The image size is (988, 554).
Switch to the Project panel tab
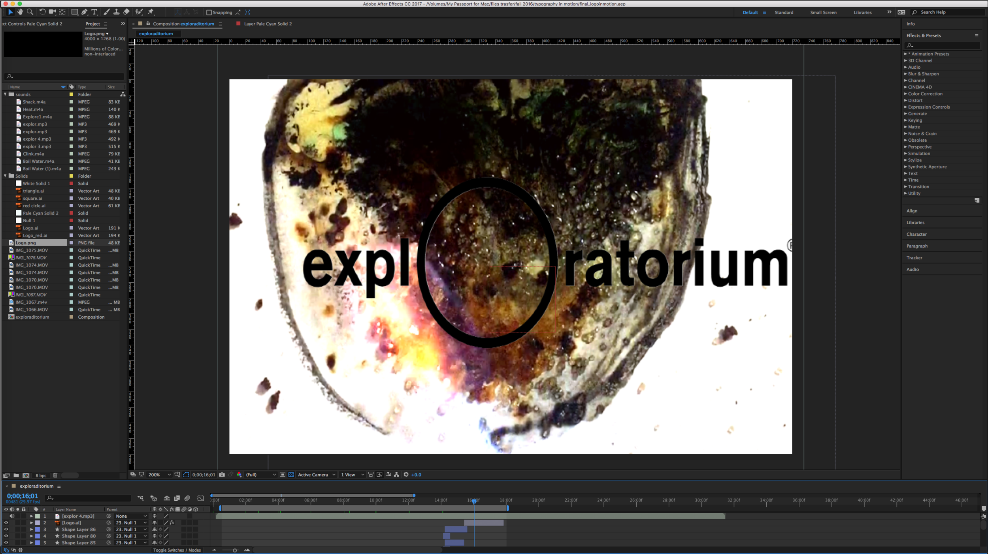point(93,24)
